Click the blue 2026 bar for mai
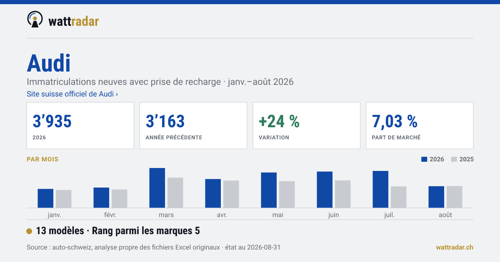 pyautogui.click(x=269, y=190)
